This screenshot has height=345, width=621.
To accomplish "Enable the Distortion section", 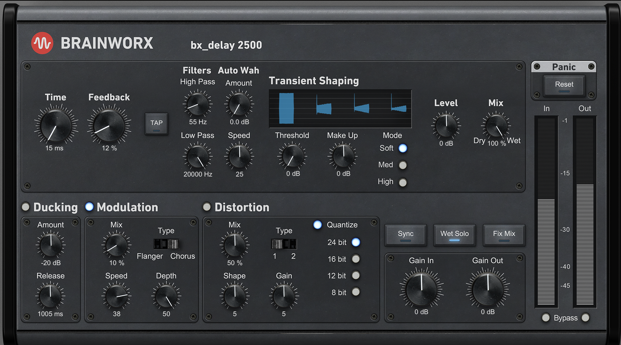I will (207, 207).
